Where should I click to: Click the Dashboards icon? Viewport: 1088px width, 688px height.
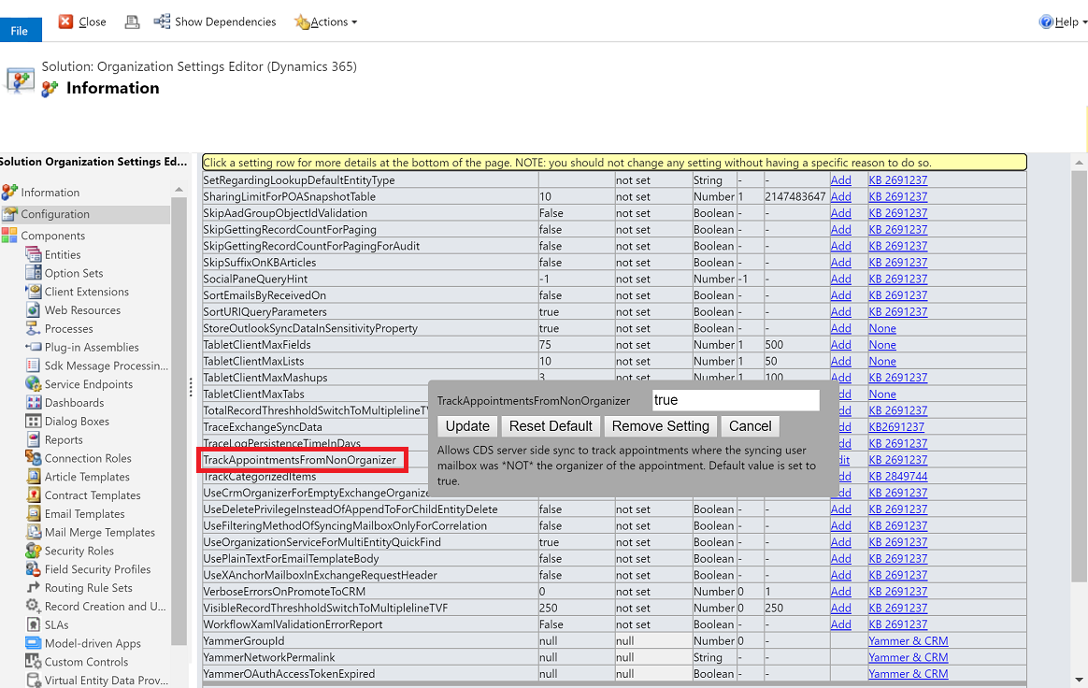click(x=34, y=402)
